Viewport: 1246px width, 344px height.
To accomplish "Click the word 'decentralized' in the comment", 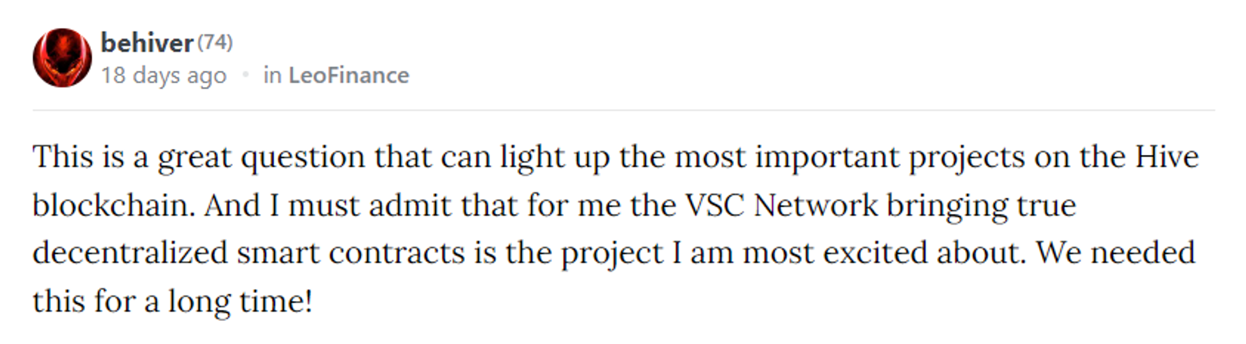I will point(130,253).
